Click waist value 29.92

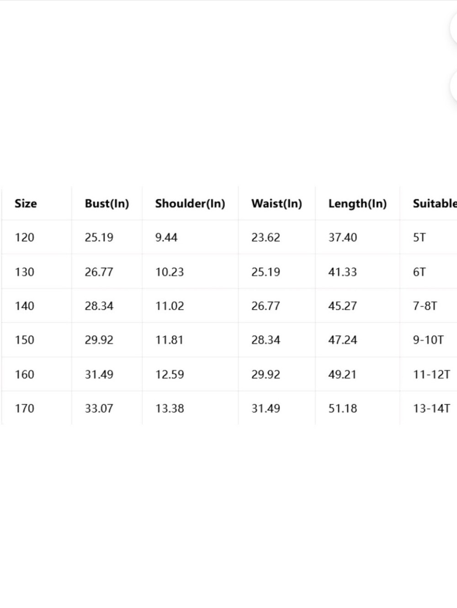pyautogui.click(x=266, y=375)
